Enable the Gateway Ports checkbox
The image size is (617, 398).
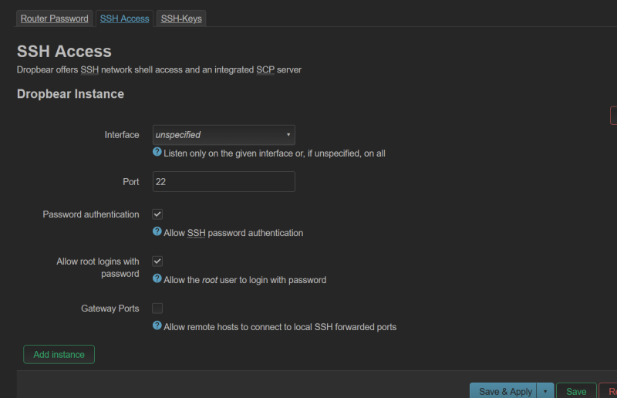coord(157,309)
